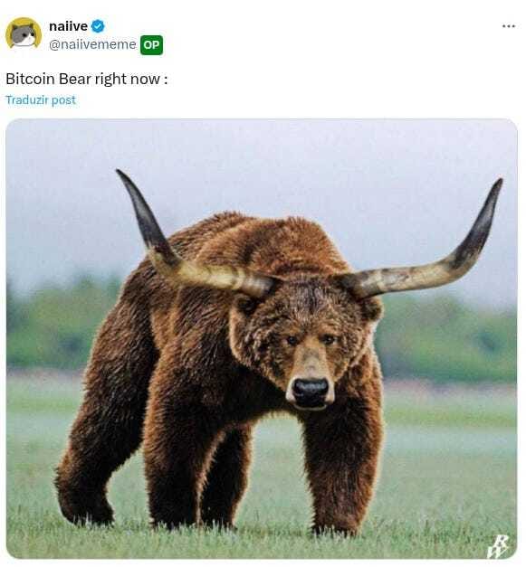
Task: Select the 'Bitcoin Bear right now :' text
Action: (87, 79)
